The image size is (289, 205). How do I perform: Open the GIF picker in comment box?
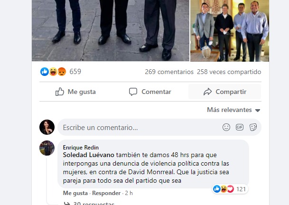(x=240, y=127)
